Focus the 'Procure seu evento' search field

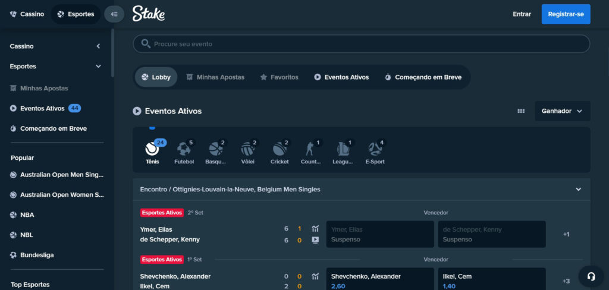(x=361, y=44)
